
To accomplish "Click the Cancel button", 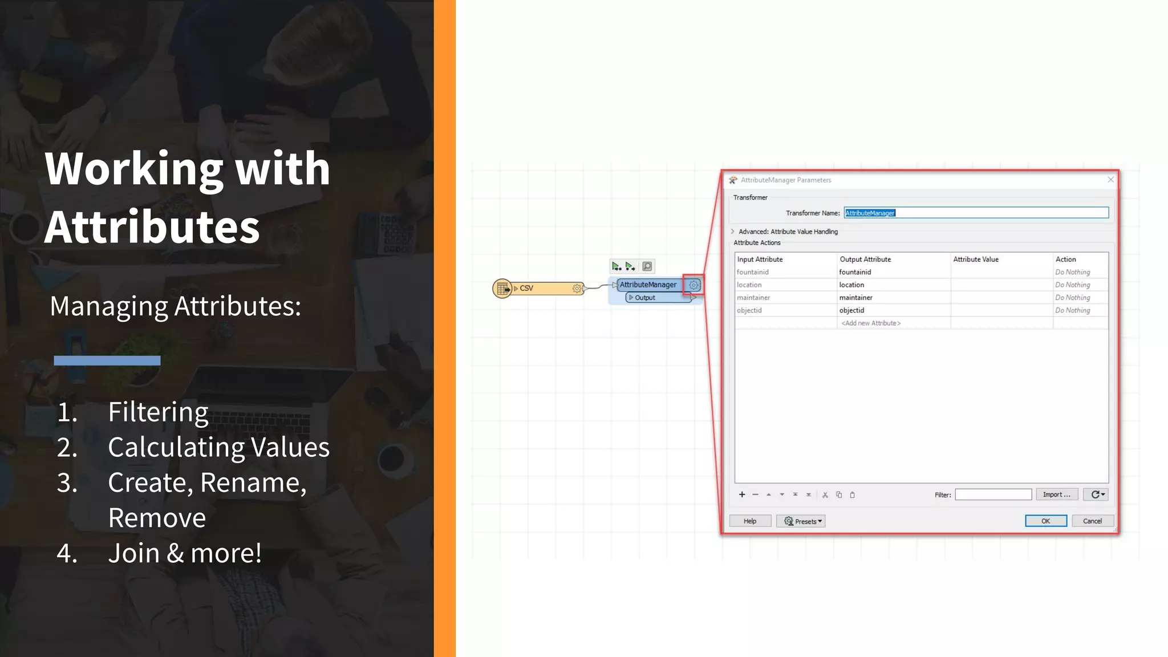I will click(1093, 521).
